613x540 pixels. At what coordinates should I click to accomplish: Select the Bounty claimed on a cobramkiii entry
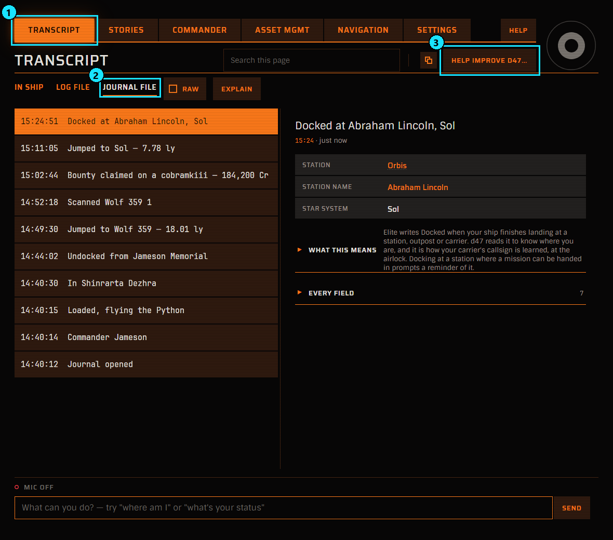[146, 176]
